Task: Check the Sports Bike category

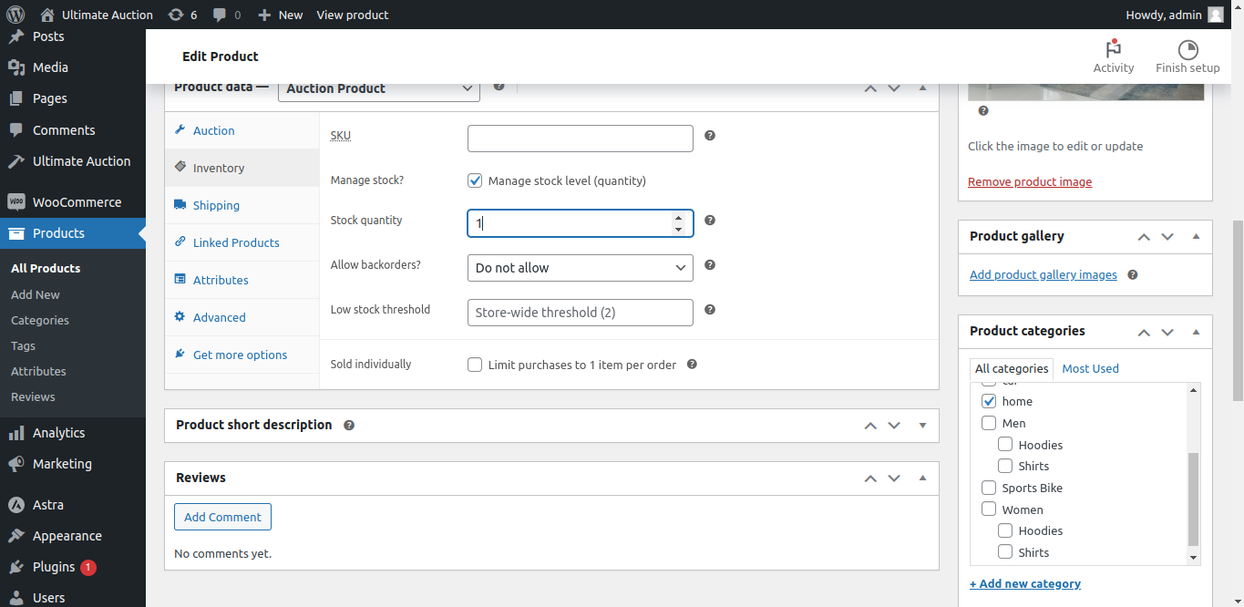Action: [989, 488]
